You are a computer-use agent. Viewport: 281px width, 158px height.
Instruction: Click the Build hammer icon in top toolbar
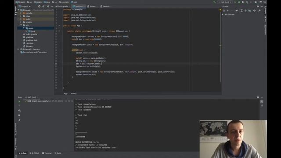[214, 2]
